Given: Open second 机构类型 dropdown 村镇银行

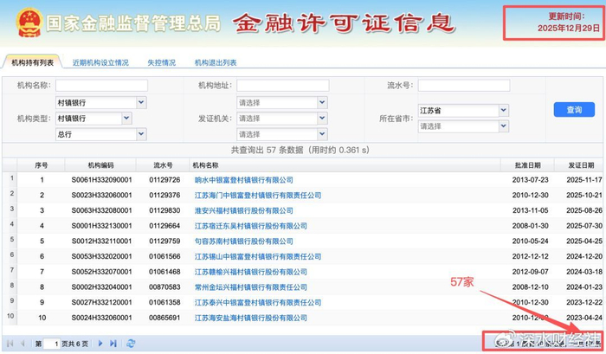Looking at the screenshot, I should [126, 119].
